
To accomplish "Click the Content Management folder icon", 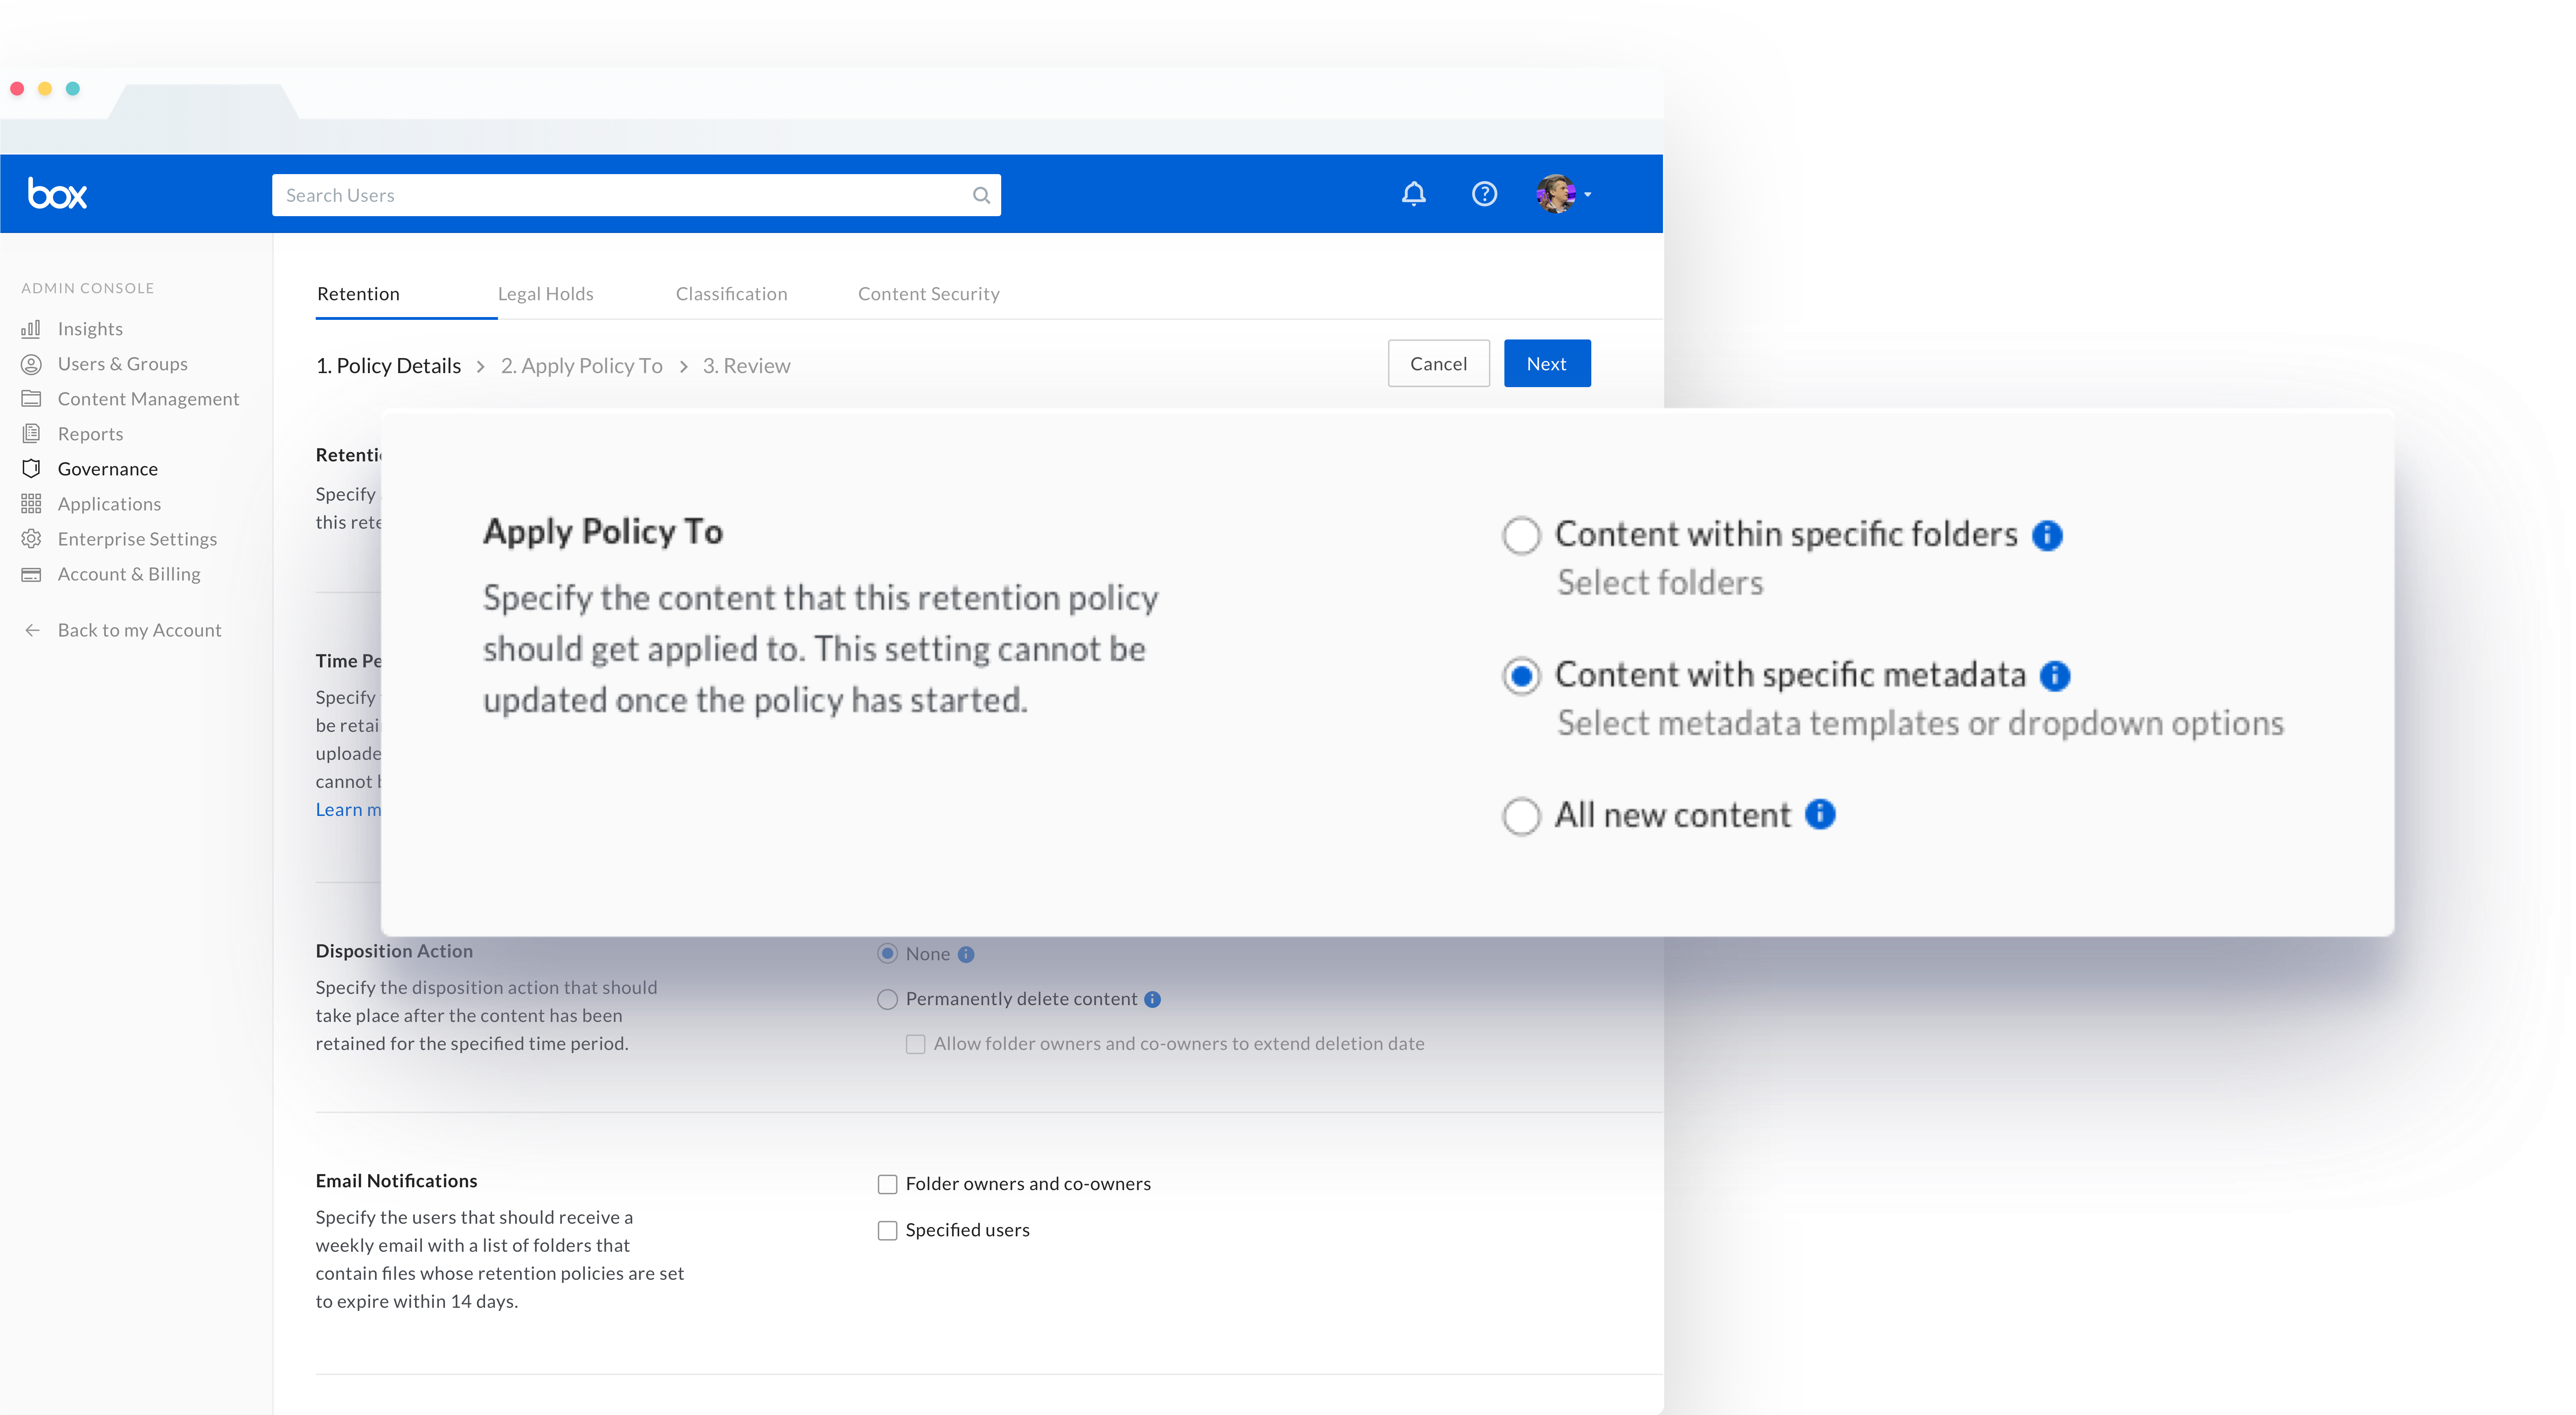I will point(31,399).
